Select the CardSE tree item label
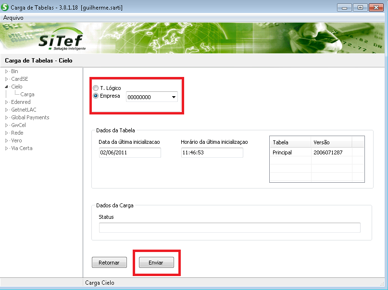 click(20, 79)
